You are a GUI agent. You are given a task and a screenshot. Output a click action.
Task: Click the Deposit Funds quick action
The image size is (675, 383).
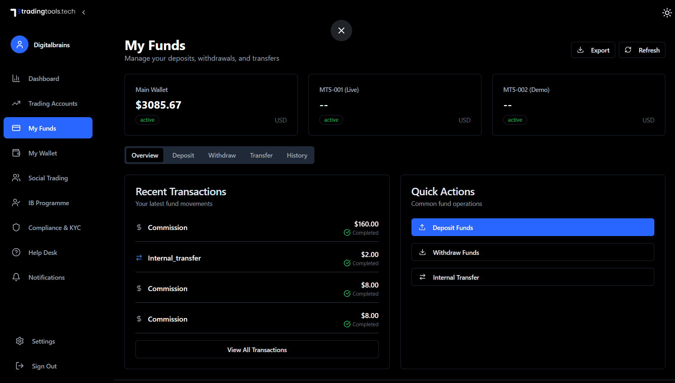532,227
